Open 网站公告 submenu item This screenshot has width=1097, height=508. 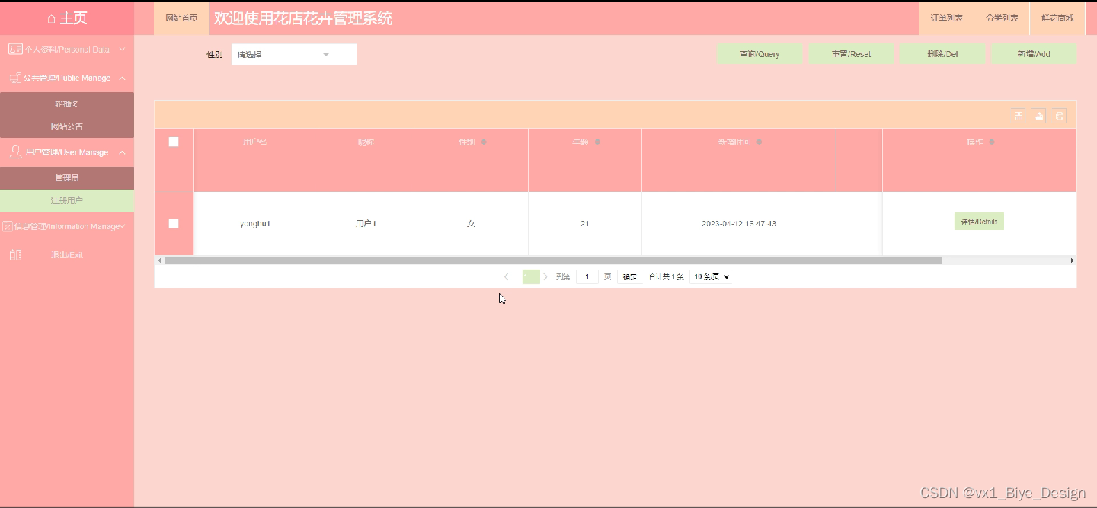[67, 126]
